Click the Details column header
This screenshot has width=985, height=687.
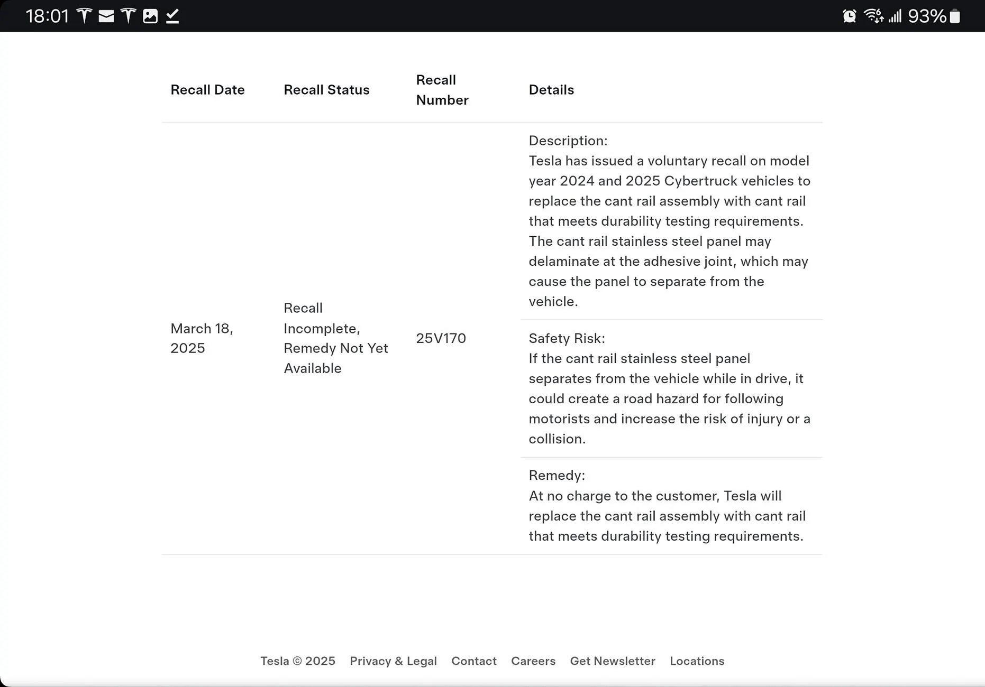551,90
